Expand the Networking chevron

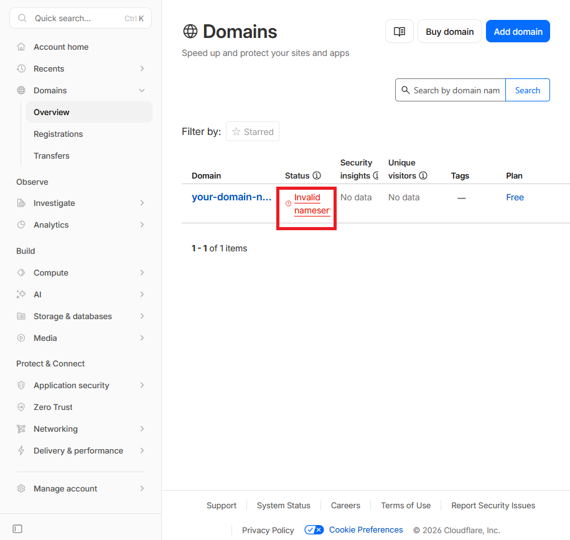tap(142, 429)
